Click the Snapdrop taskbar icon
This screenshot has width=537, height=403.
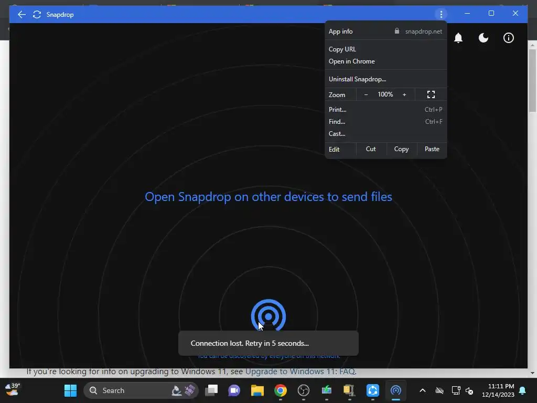coord(395,390)
